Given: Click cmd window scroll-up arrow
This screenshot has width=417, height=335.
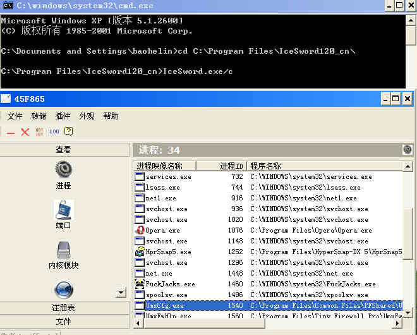Looking at the screenshot, I should (411, 20).
